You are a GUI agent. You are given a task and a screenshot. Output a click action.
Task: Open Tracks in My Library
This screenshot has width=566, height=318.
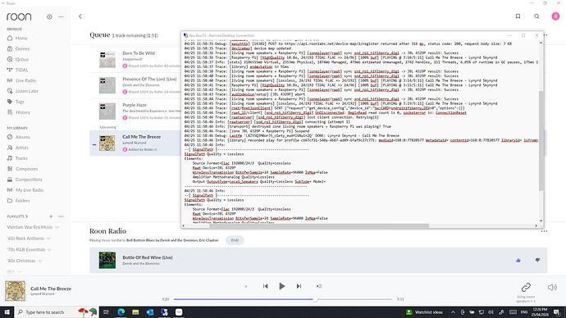point(21,158)
